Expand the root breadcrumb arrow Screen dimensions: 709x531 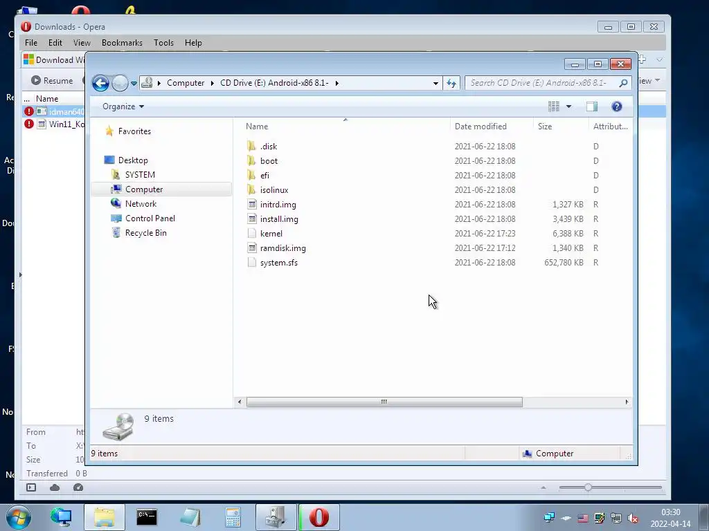coord(159,83)
